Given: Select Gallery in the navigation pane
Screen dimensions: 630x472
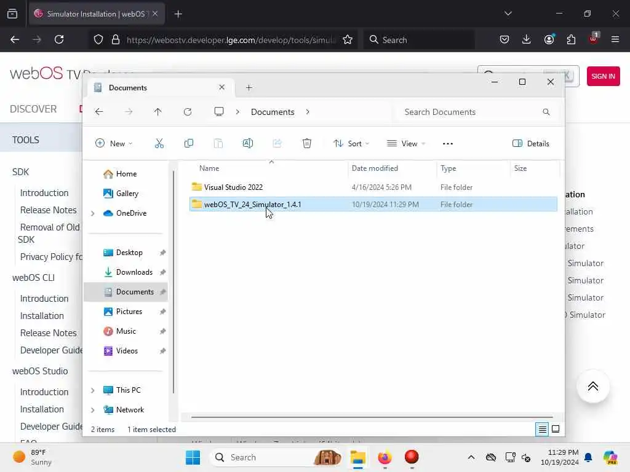Looking at the screenshot, I should tap(127, 194).
